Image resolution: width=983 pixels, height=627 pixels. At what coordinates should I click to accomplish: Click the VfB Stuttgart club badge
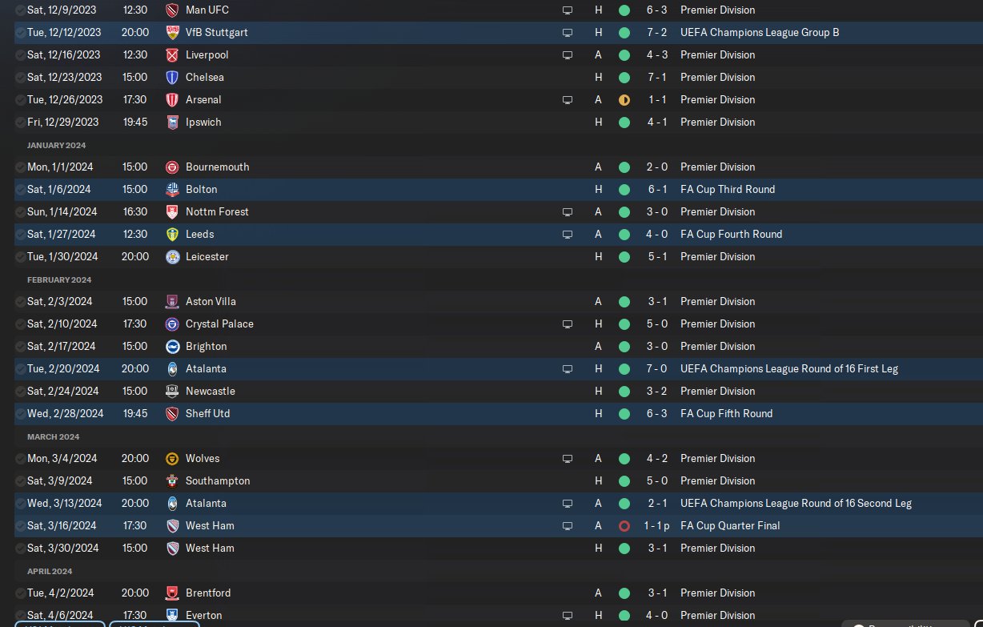pos(172,33)
